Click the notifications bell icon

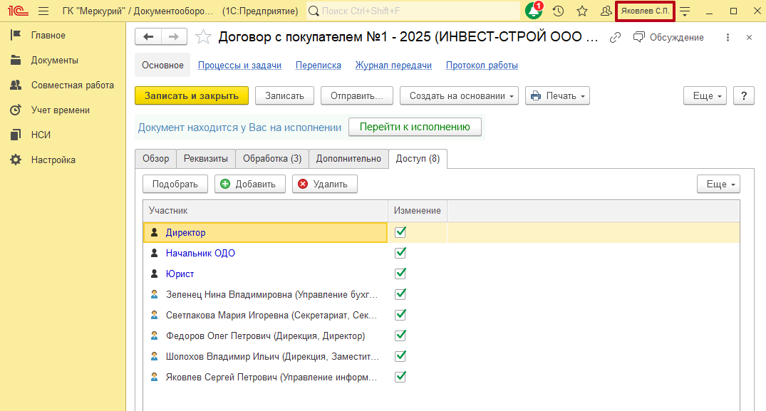point(534,11)
